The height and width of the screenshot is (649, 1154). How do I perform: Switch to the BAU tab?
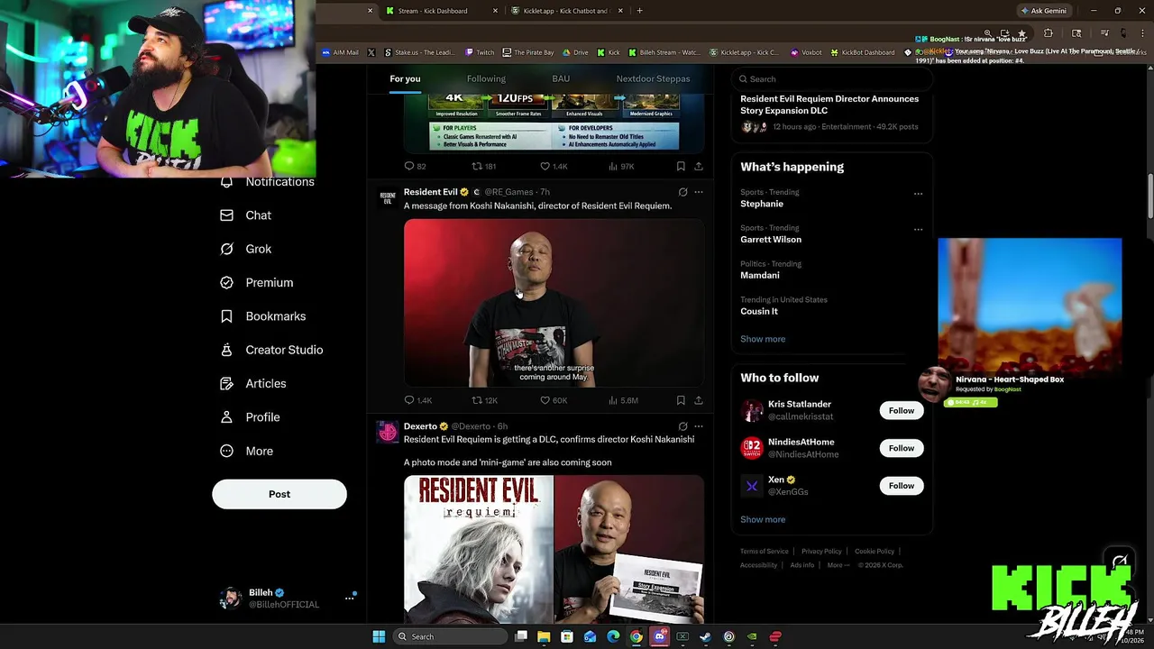click(561, 78)
